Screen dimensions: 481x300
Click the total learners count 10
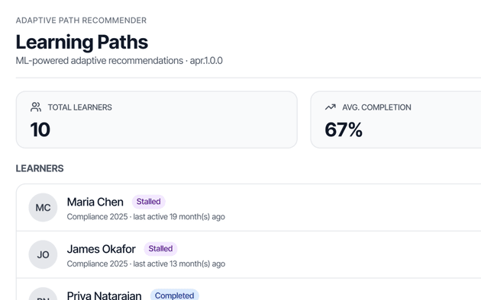[40, 129]
